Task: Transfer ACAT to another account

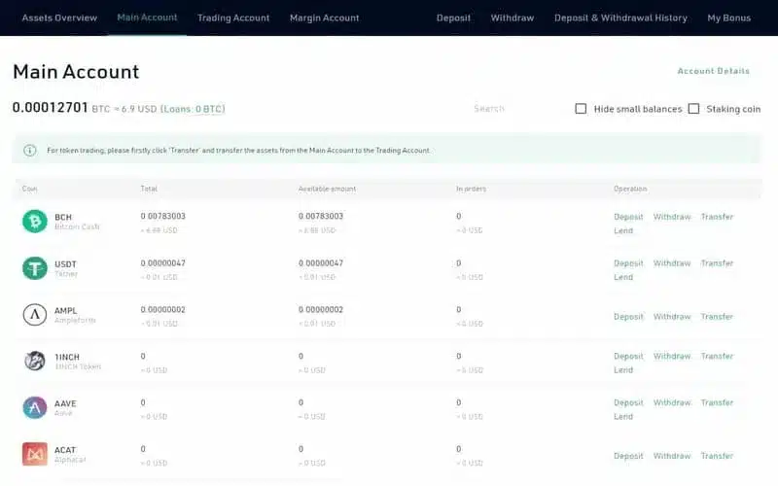Action: point(717,456)
